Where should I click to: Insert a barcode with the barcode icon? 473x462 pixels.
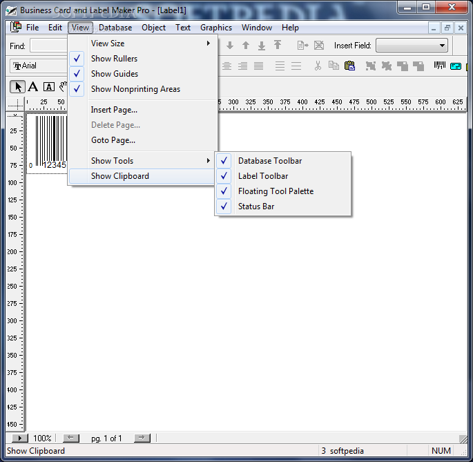tap(440, 66)
